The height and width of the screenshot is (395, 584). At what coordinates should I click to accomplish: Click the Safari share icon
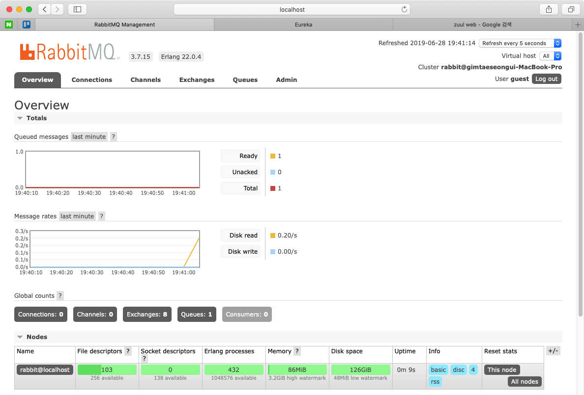(549, 9)
